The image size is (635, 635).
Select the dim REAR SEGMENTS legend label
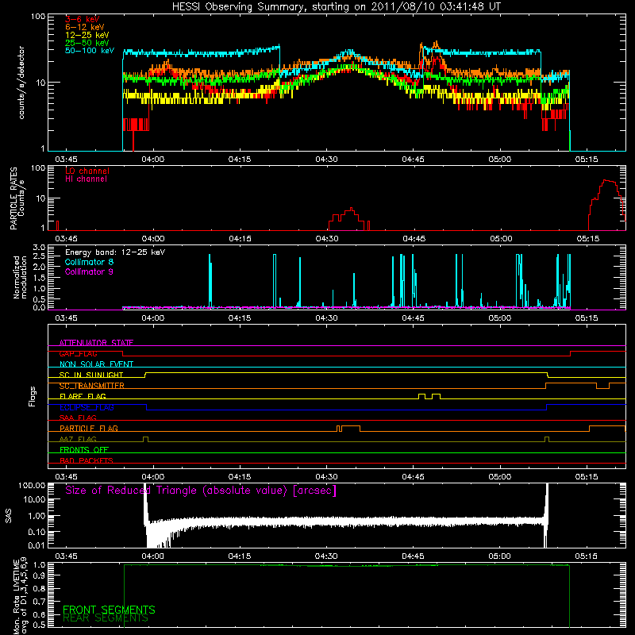(x=106, y=618)
